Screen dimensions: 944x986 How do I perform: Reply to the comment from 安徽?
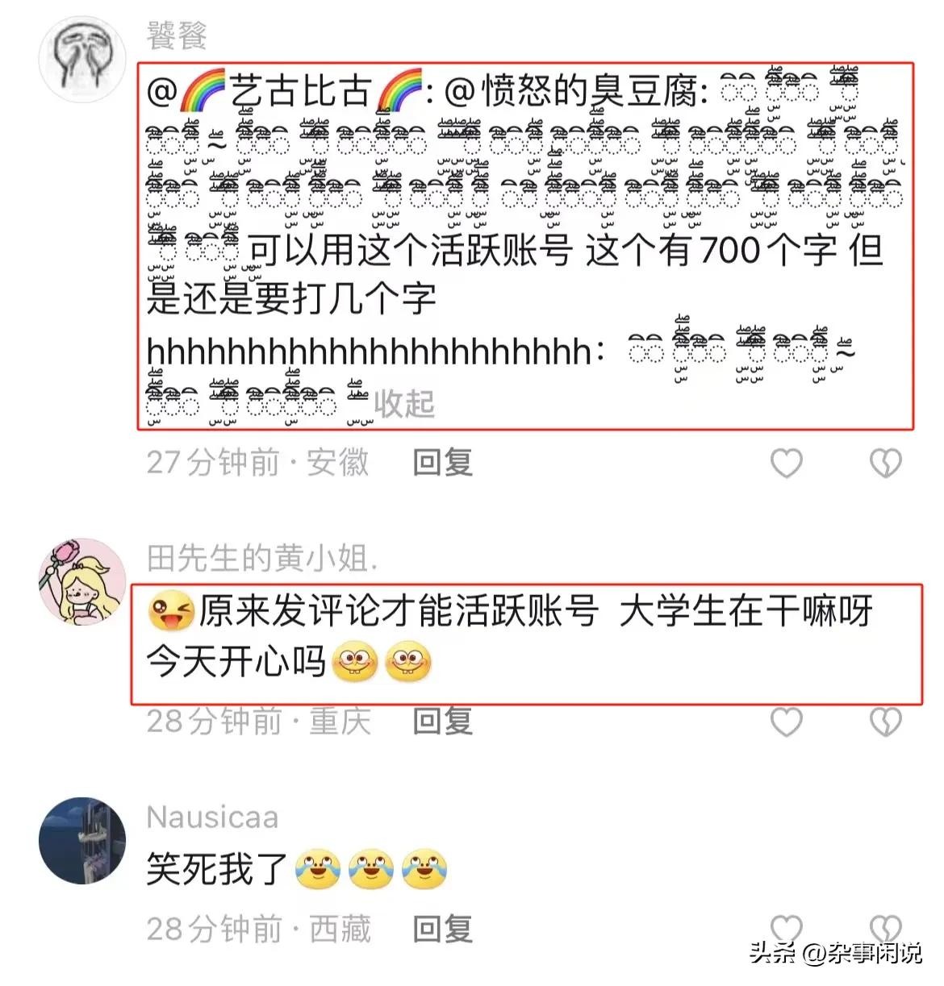point(442,463)
